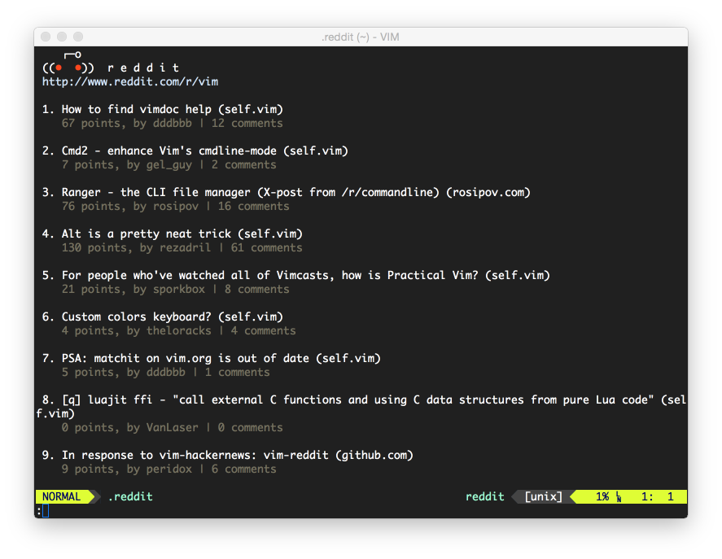Click the [unix] file format indicator
Image resolution: width=722 pixels, height=559 pixels.
coord(544,496)
